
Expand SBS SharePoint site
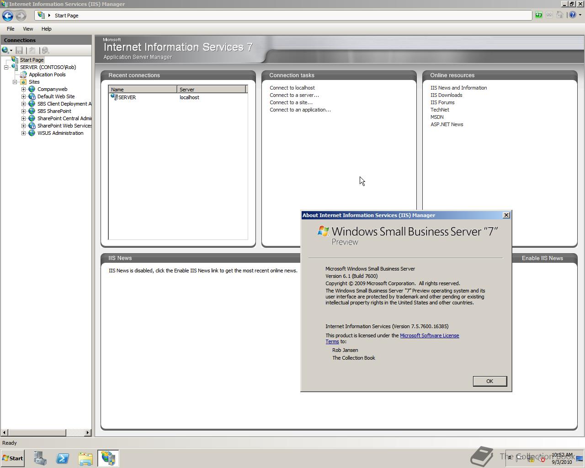[x=24, y=111]
